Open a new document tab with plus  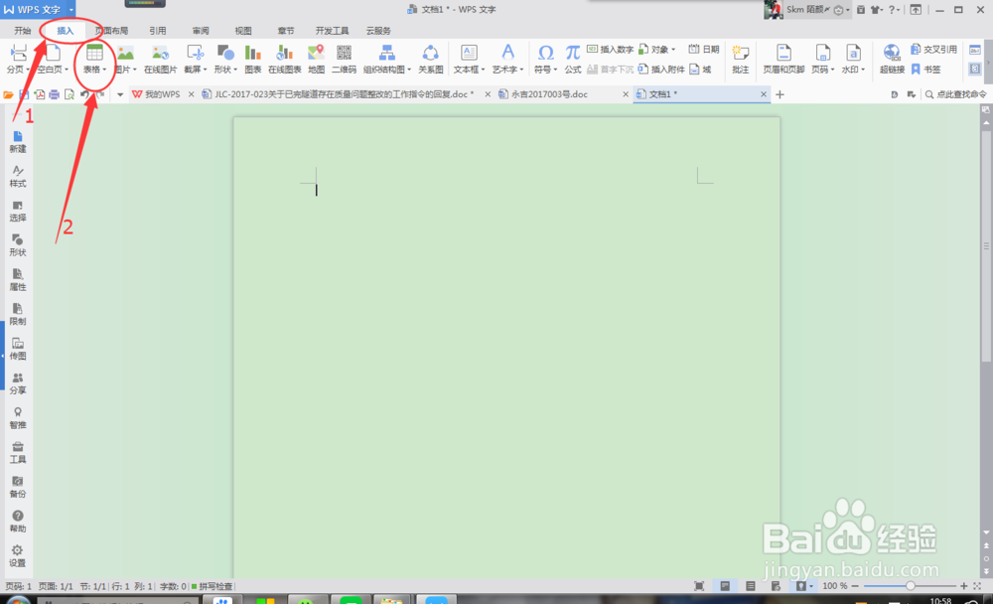click(x=780, y=94)
